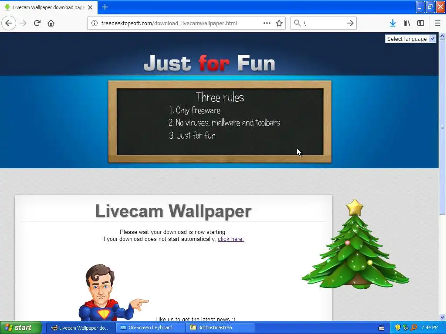Click the Christmas tree image
This screenshot has width=446, height=334.
coord(355,244)
